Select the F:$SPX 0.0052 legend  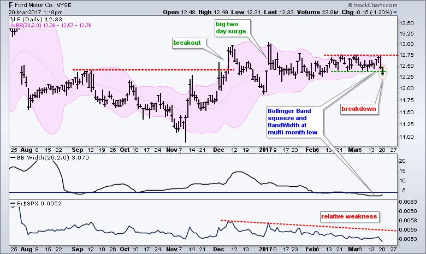pyautogui.click(x=35, y=203)
